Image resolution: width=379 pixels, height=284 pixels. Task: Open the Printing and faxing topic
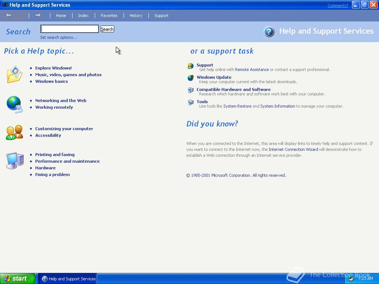coord(55,155)
